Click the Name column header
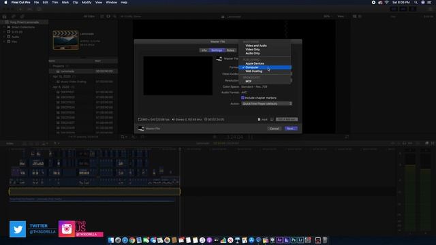 pos(52,61)
